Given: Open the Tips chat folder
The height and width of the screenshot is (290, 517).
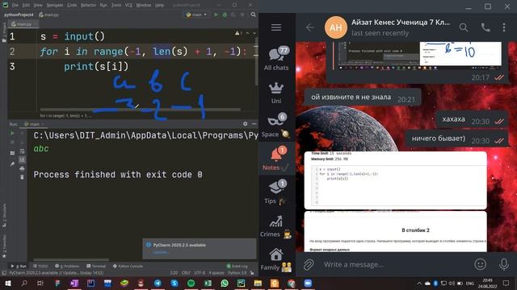Looking at the screenshot, I should coord(276,193).
